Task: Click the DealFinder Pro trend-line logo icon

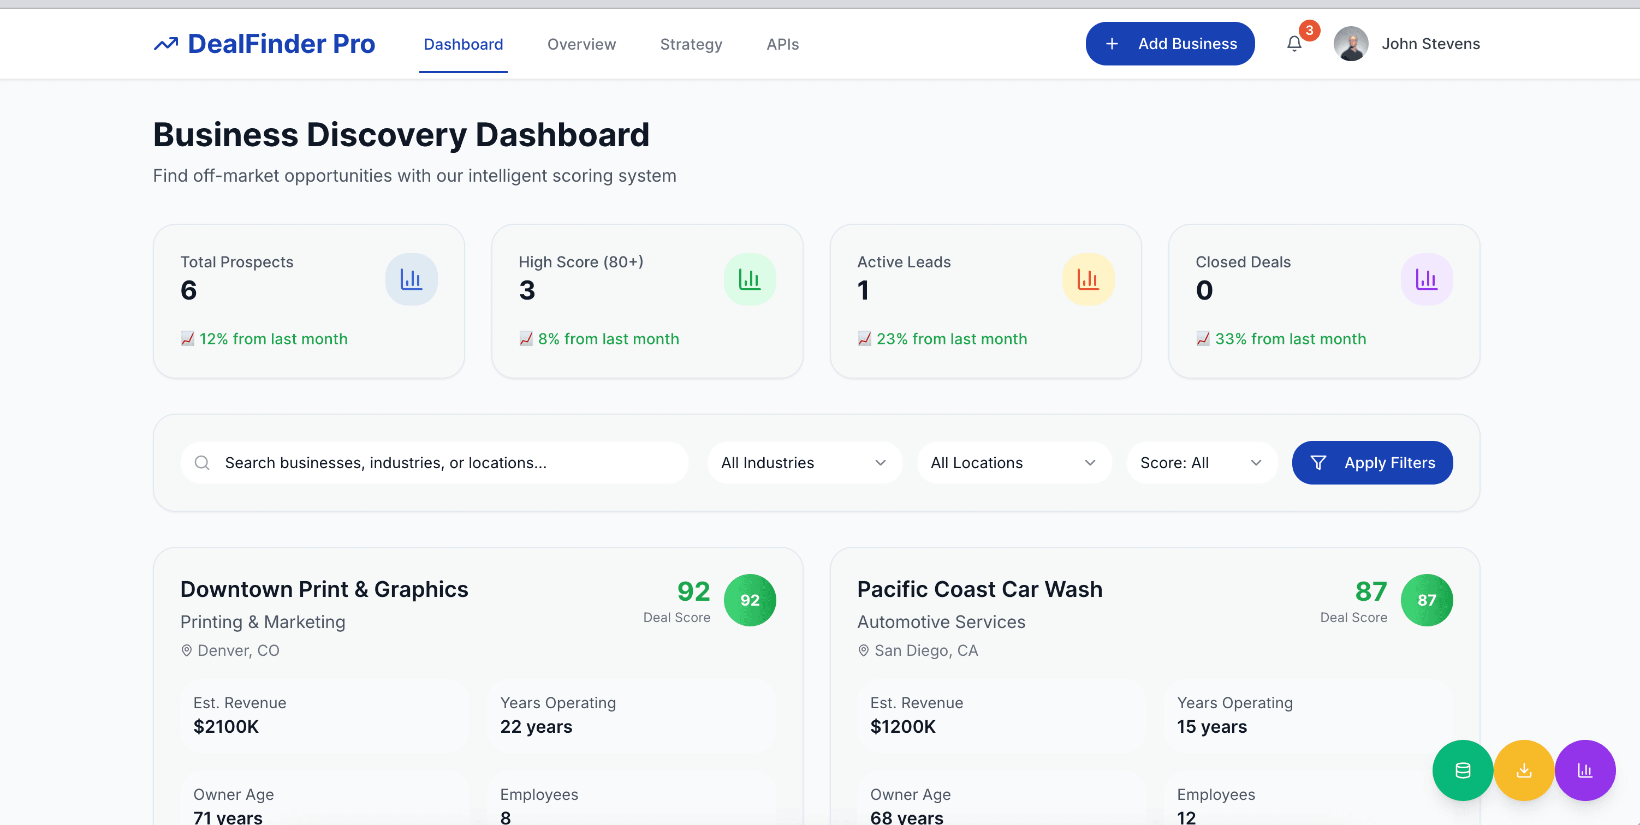Action: pyautogui.click(x=165, y=42)
